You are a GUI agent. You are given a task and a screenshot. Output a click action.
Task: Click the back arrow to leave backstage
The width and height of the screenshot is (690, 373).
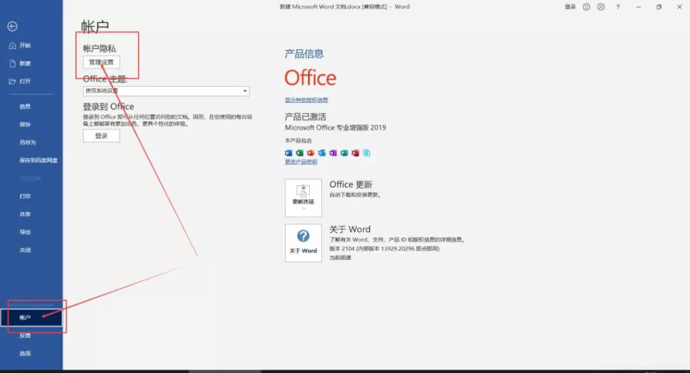[x=12, y=27]
